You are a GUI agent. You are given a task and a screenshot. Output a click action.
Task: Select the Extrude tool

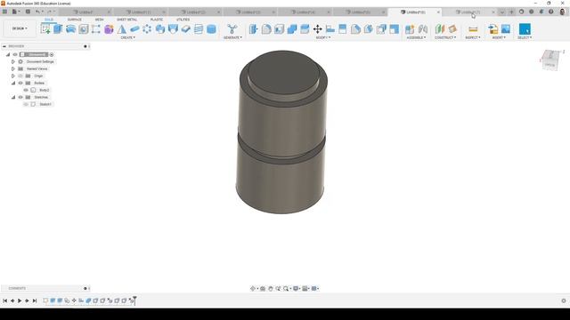pos(58,29)
